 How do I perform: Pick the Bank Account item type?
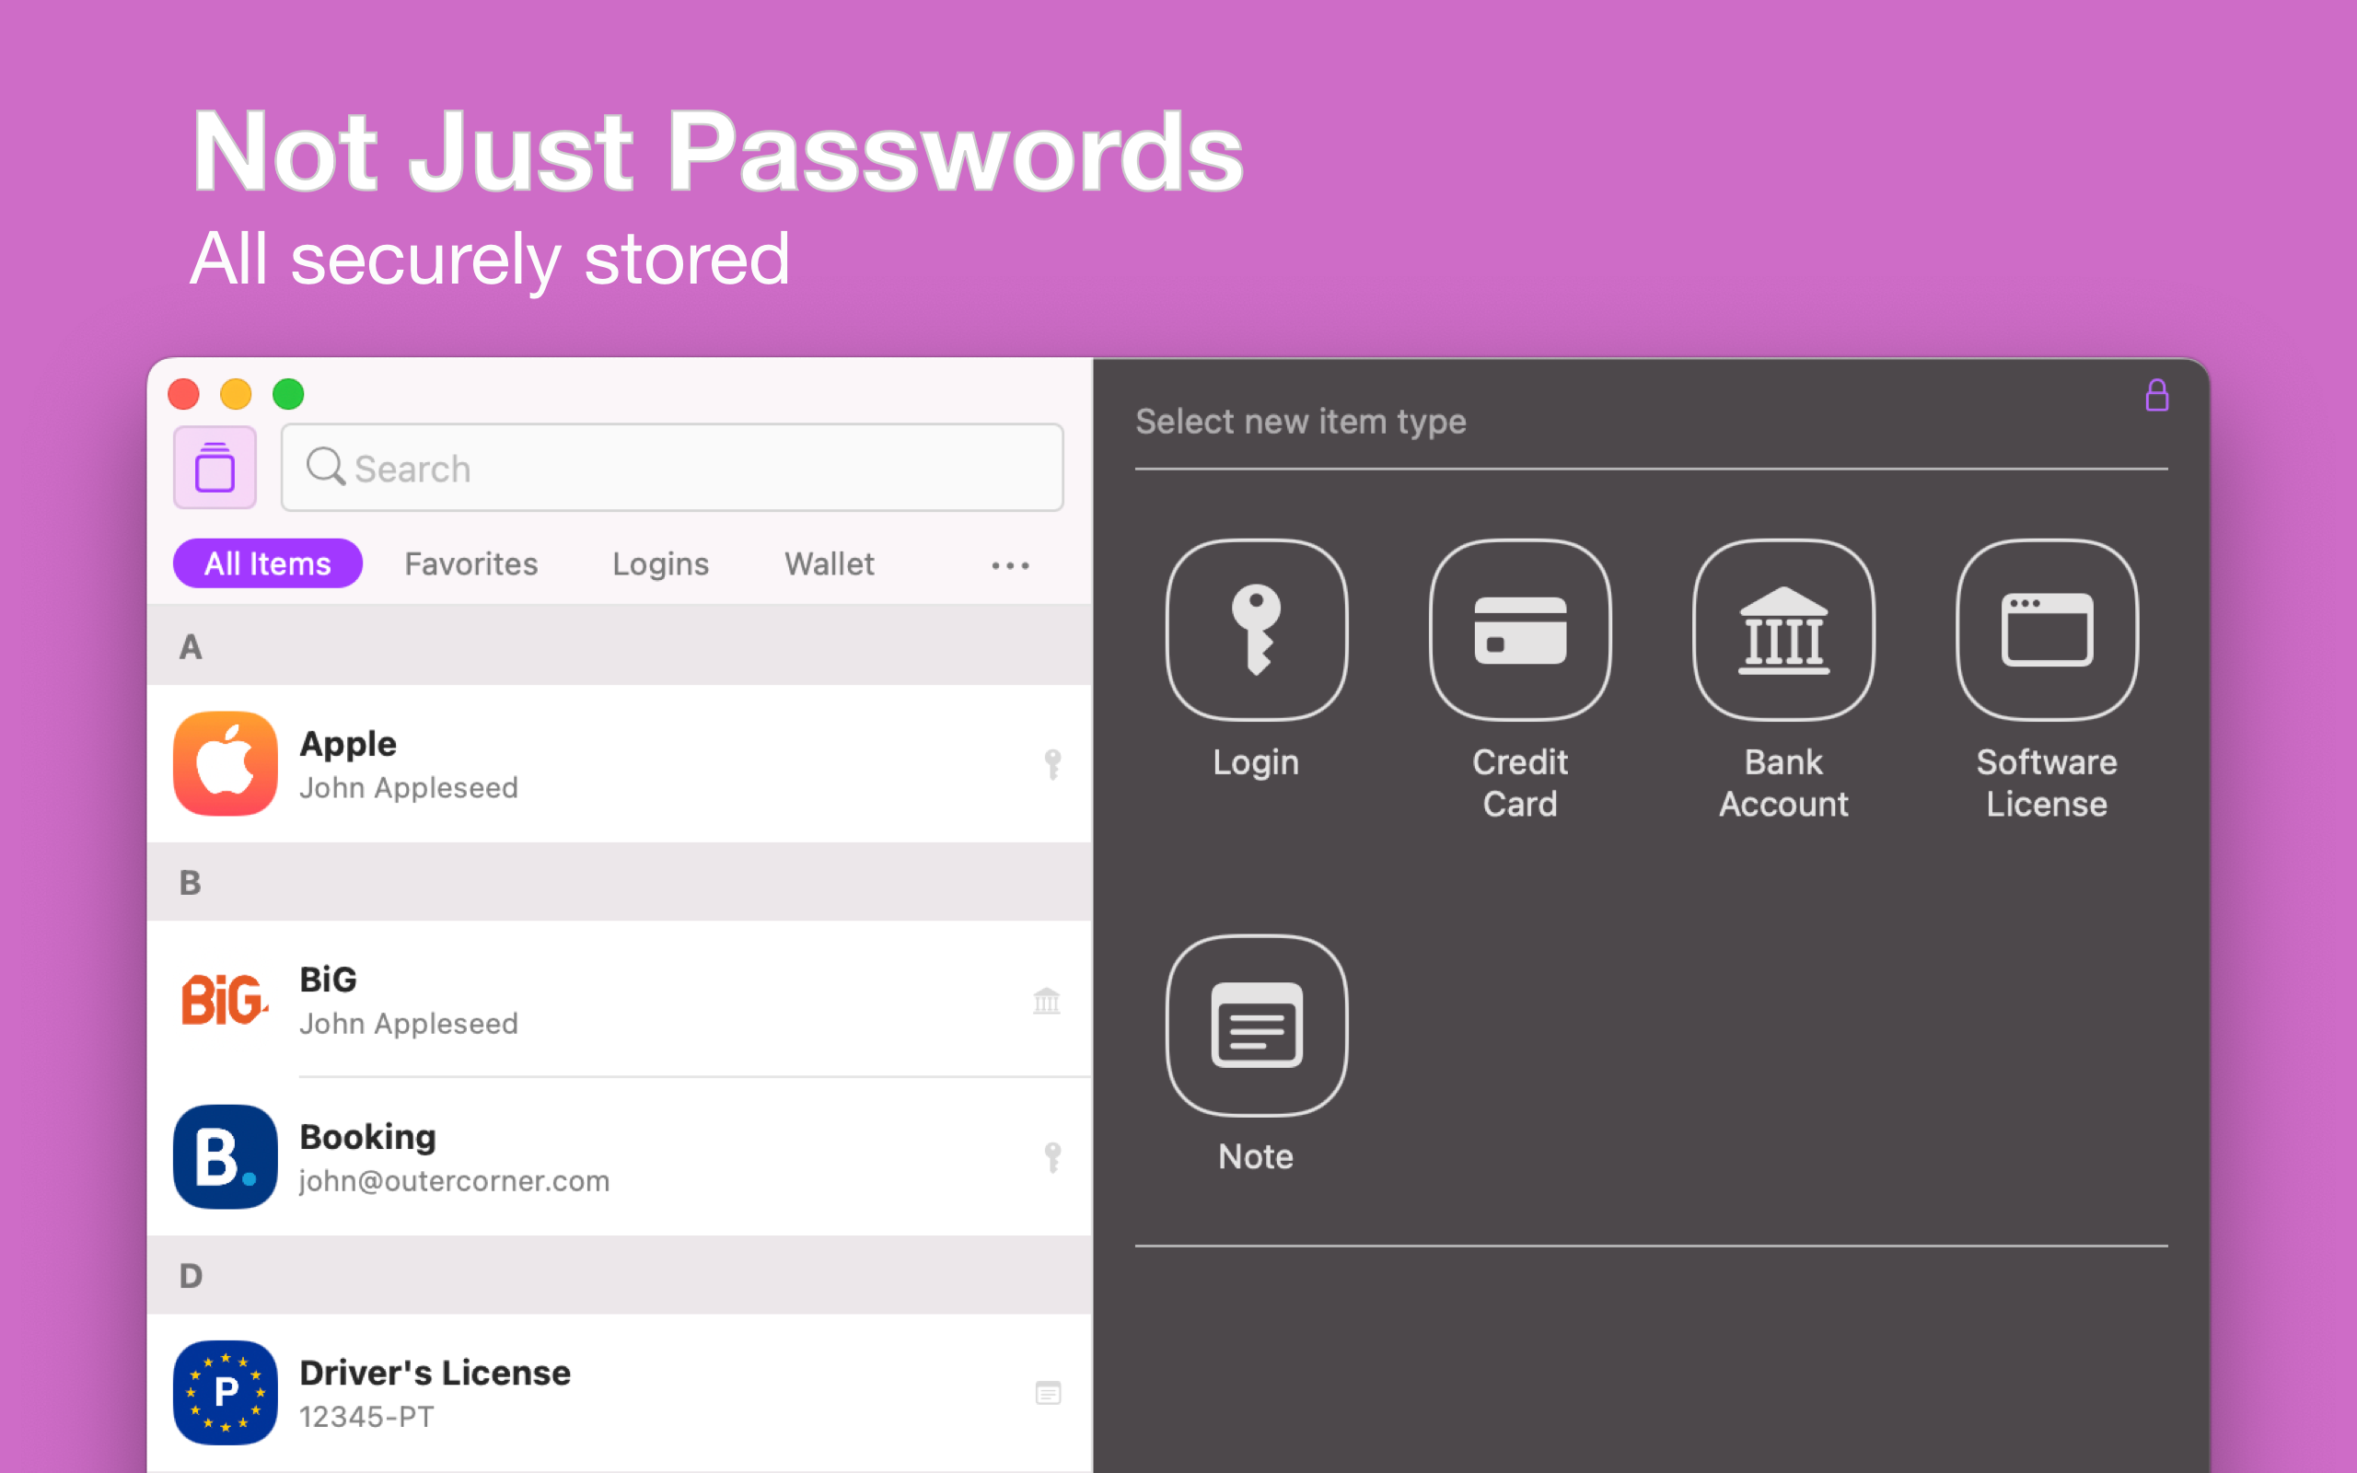point(1783,631)
